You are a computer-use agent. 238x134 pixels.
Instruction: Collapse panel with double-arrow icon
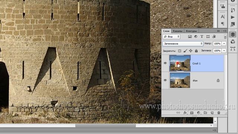218,31
